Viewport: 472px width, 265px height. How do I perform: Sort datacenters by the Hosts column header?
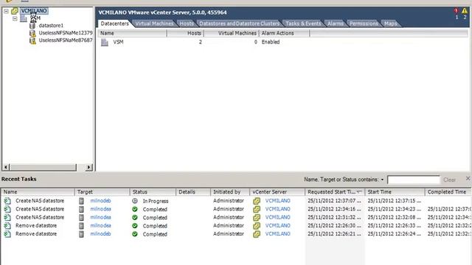pos(185,33)
